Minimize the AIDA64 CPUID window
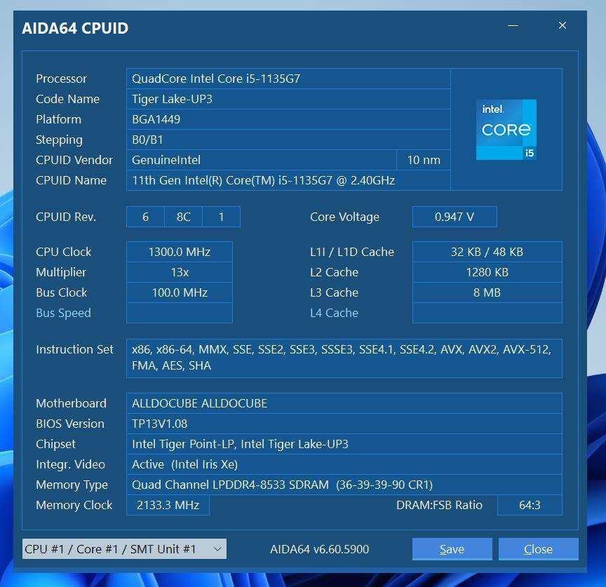 513,26
